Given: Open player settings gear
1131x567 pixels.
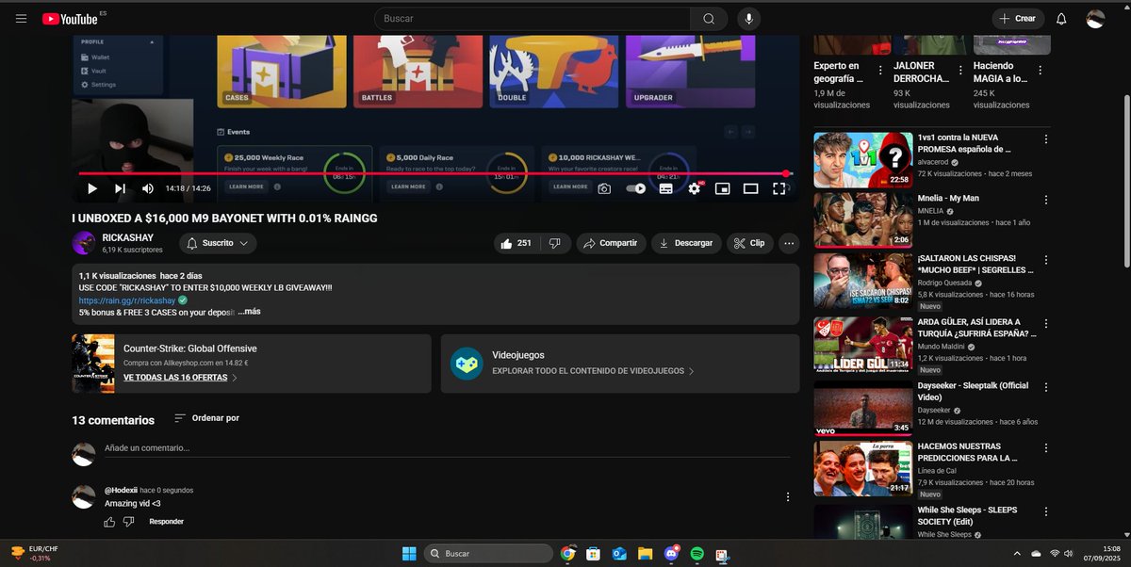Looking at the screenshot, I should point(695,188).
